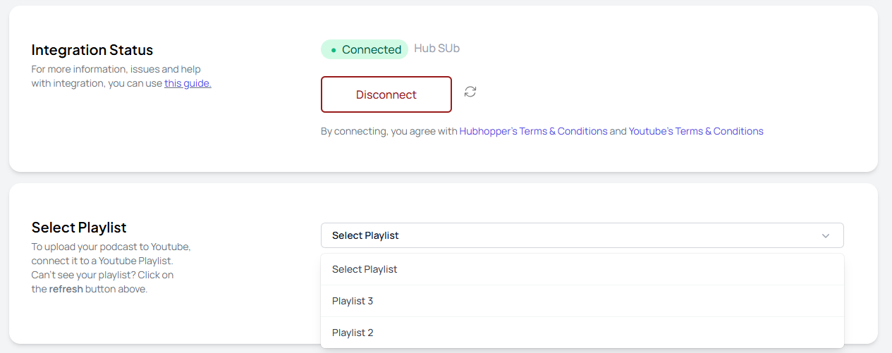This screenshot has width=892, height=353.
Task: Open the "this guide" help link
Action: (188, 83)
